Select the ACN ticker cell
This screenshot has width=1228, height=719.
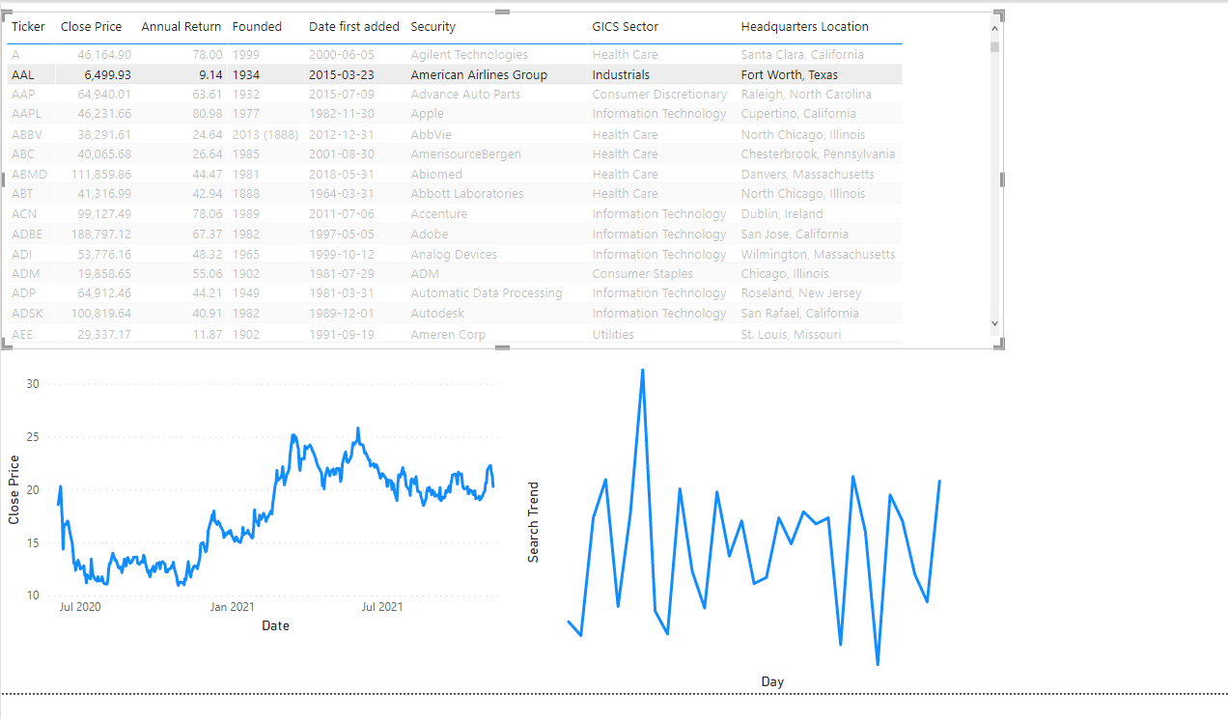point(24,214)
